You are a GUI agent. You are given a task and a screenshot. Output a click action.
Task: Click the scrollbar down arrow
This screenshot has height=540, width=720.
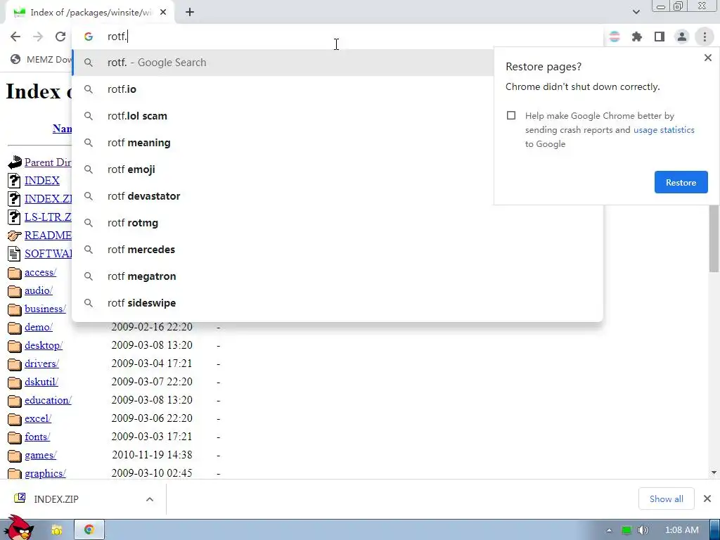714,472
